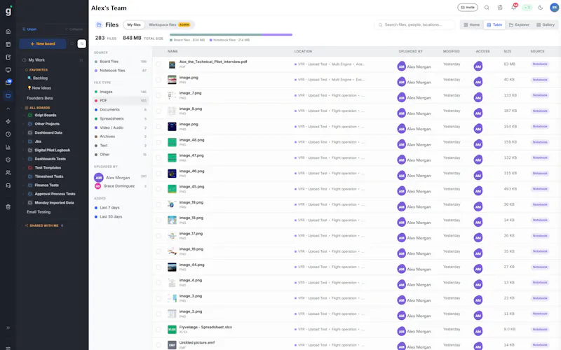Image resolution: width=561 pixels, height=350 pixels.
Task: Open the notifications bell icon
Action: pos(514,7)
